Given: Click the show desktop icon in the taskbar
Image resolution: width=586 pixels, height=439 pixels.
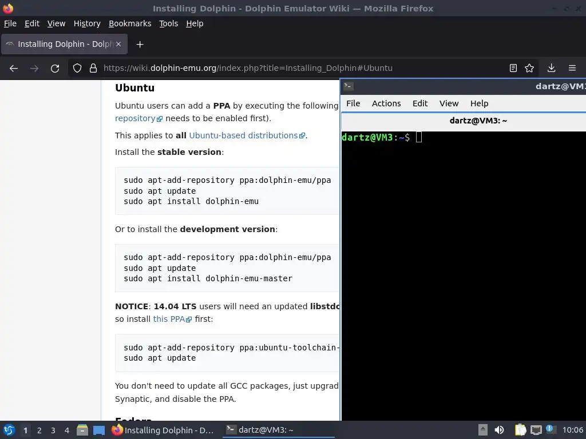Looking at the screenshot, I should point(99,430).
